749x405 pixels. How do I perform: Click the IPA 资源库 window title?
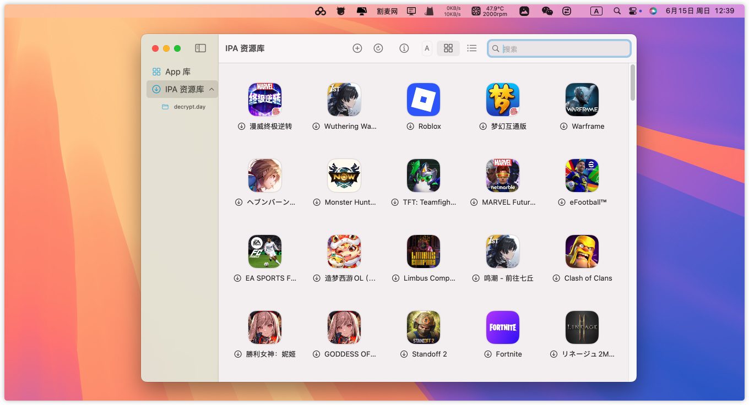(245, 48)
